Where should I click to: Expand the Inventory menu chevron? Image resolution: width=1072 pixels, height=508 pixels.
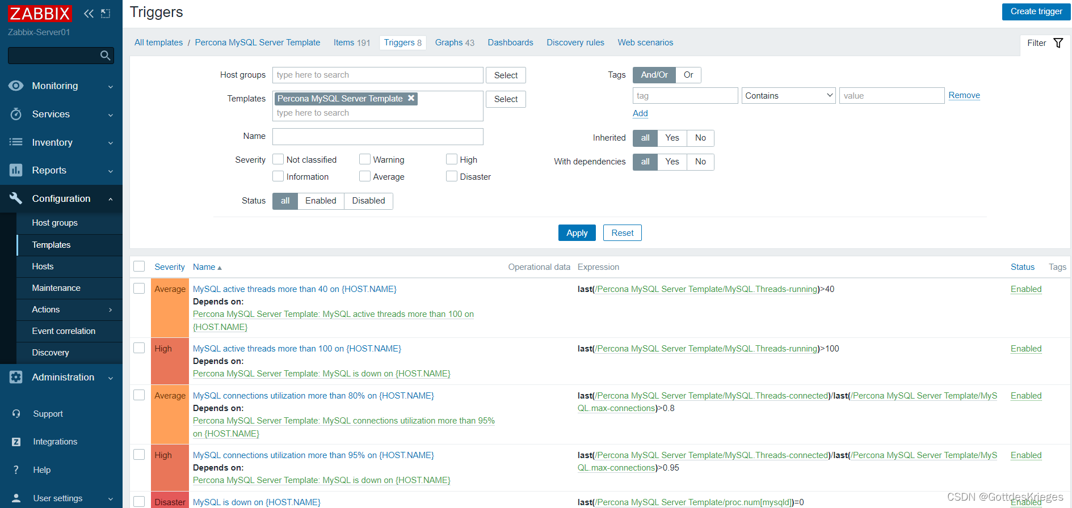[111, 143]
